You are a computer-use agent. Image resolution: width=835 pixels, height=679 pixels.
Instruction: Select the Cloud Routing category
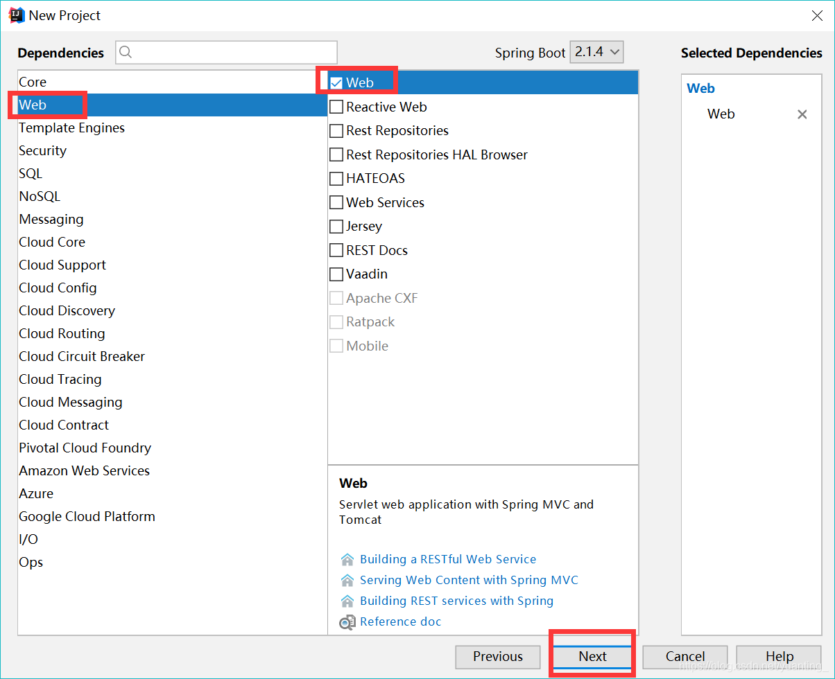[172, 333]
